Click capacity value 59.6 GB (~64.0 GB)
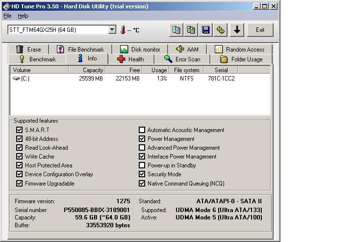353x242 pixels. click(102, 217)
